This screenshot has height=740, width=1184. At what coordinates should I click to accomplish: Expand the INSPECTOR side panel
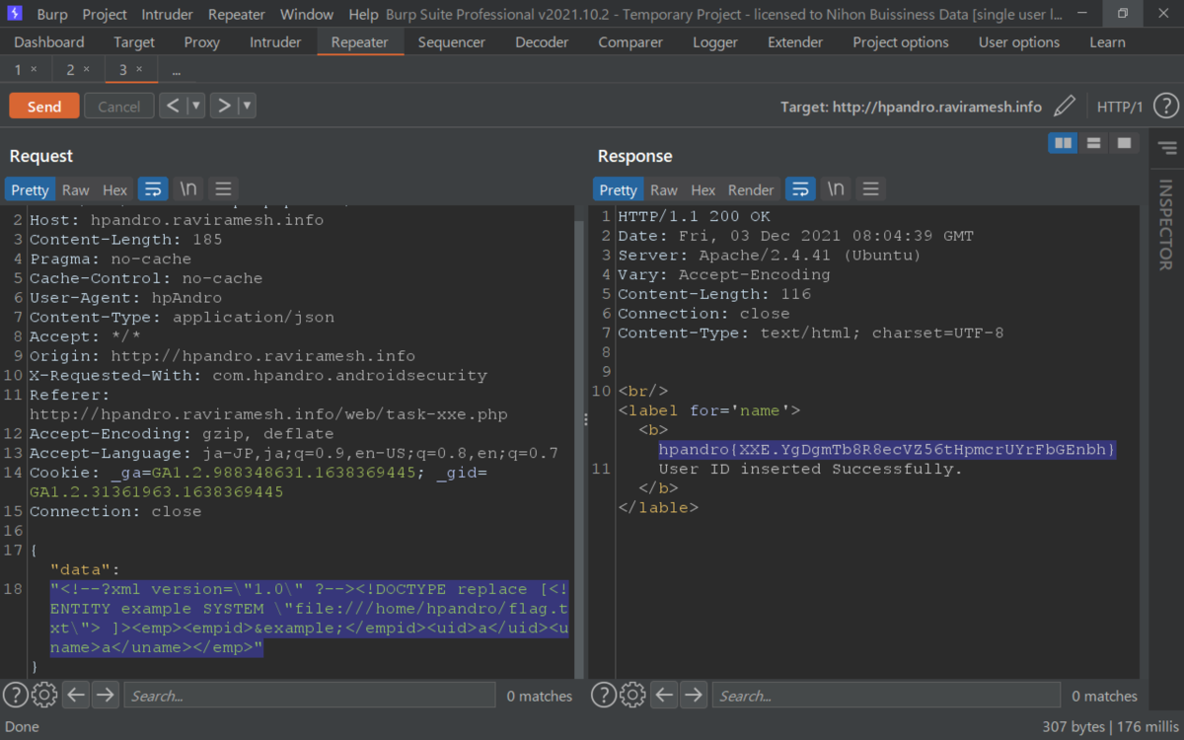[1165, 224]
